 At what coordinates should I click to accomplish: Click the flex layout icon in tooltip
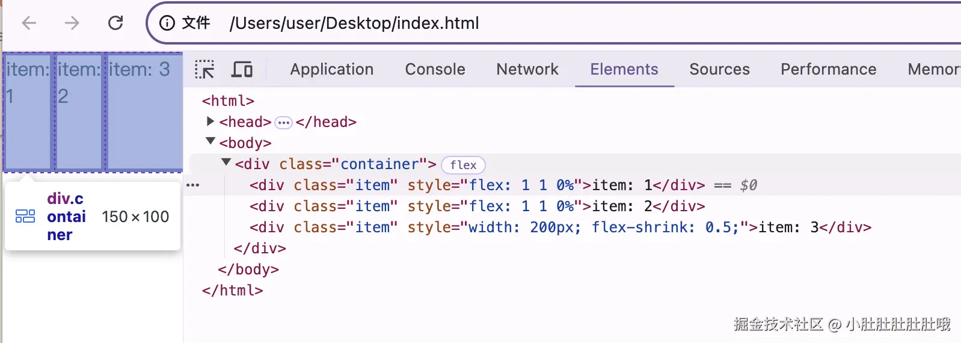(25, 216)
